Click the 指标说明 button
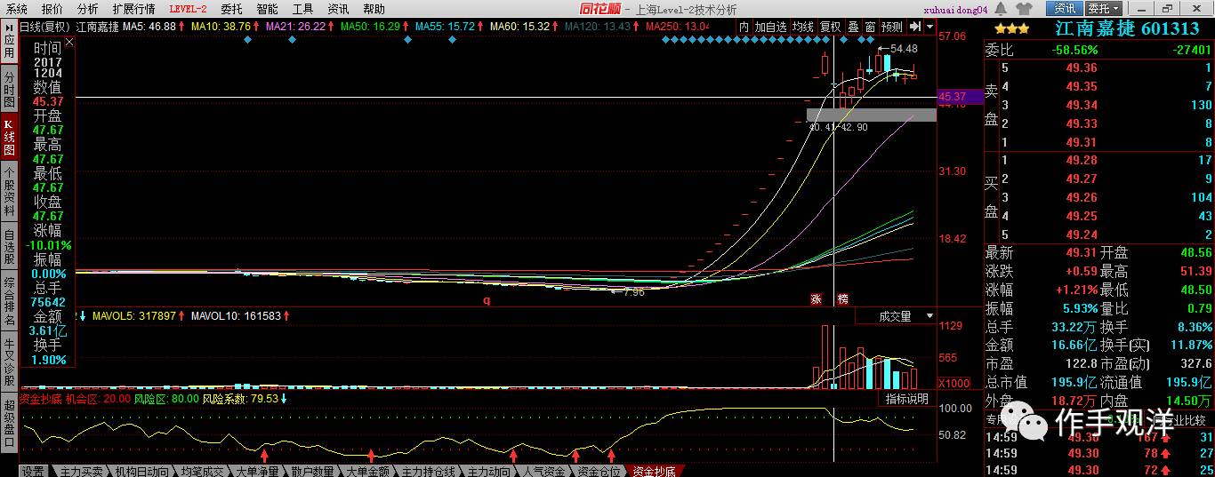1215x477 pixels. 906,400
